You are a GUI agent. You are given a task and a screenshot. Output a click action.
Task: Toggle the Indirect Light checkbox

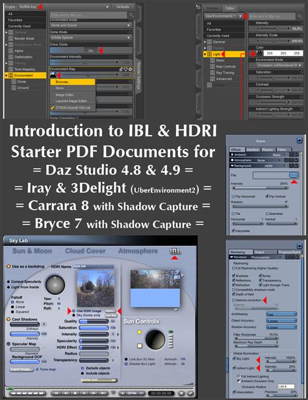click(234, 368)
